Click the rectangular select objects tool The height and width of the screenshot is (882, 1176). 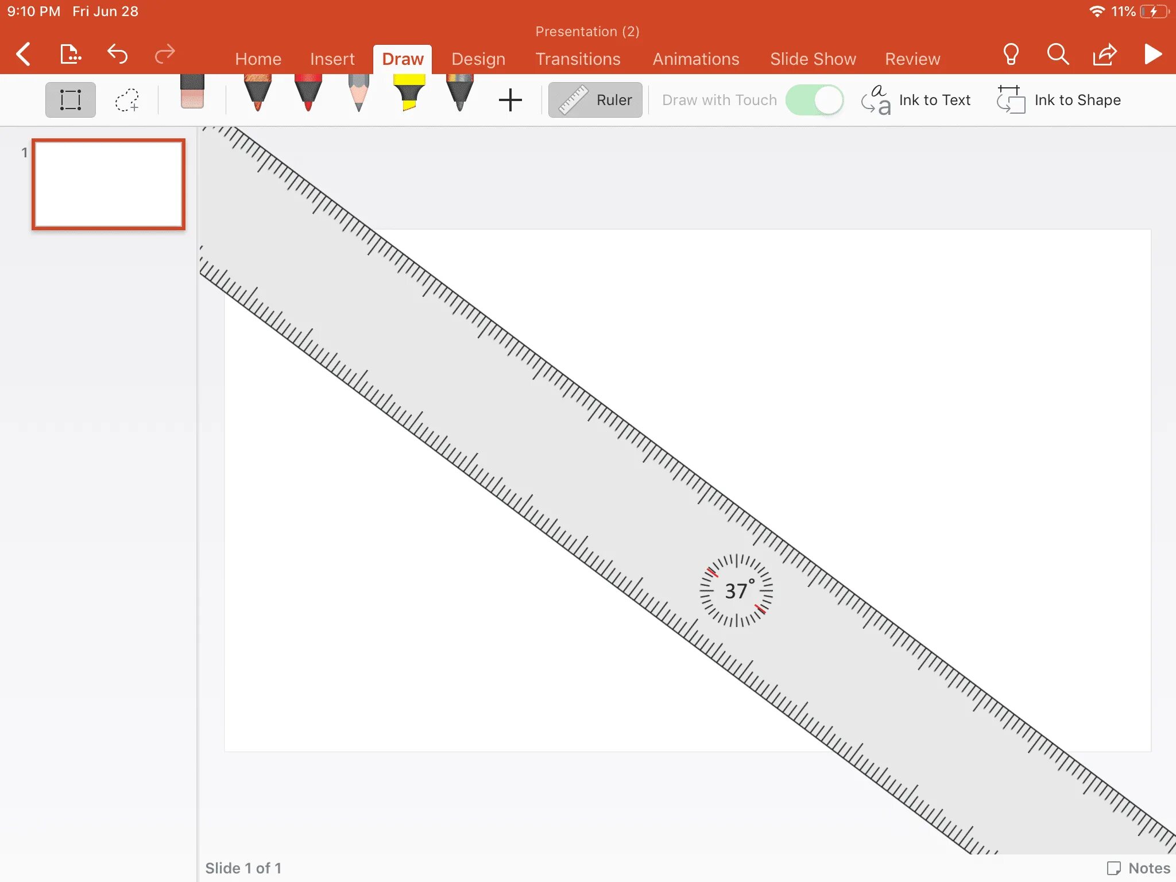pyautogui.click(x=71, y=100)
